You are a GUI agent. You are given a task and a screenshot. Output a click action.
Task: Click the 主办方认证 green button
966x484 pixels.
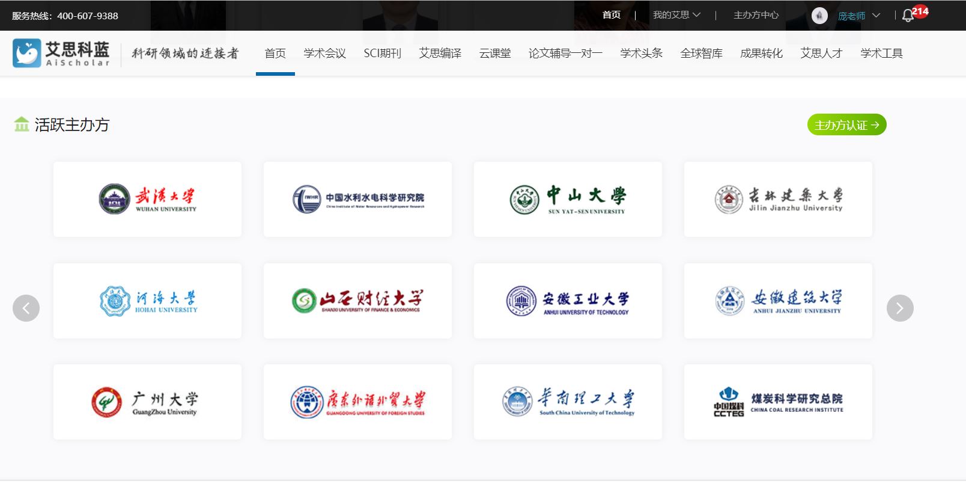(846, 124)
